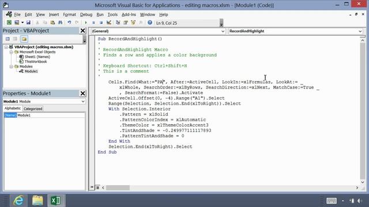The image size is (369, 207).
Task: Click View Object icon in Project pane
Action: pos(15,39)
